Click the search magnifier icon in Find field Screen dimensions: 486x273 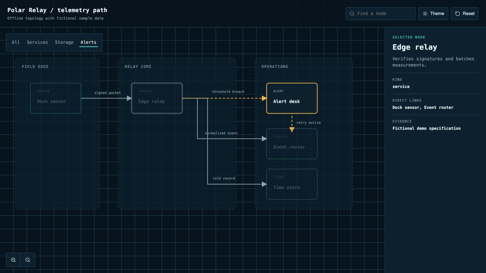(x=352, y=13)
